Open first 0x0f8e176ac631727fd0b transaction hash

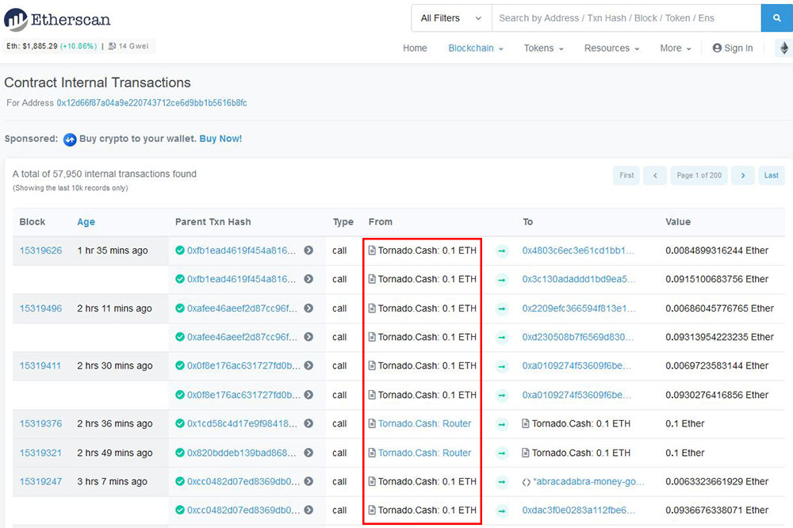click(x=243, y=365)
